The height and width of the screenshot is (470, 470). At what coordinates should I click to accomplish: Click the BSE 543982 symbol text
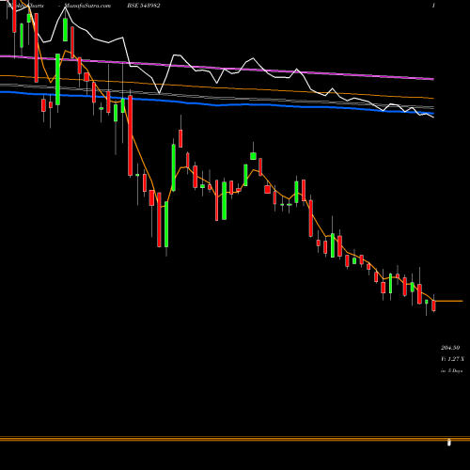point(143,6)
